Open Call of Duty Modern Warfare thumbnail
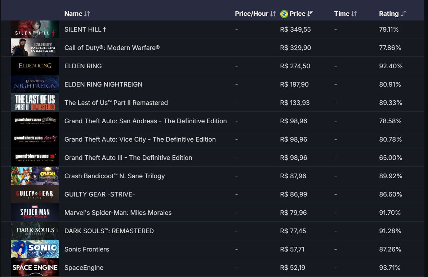The image size is (428, 277). pos(35,47)
